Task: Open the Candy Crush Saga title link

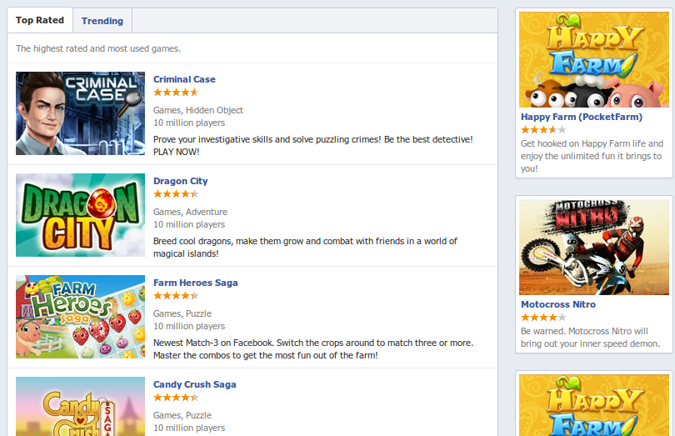Action: [194, 384]
